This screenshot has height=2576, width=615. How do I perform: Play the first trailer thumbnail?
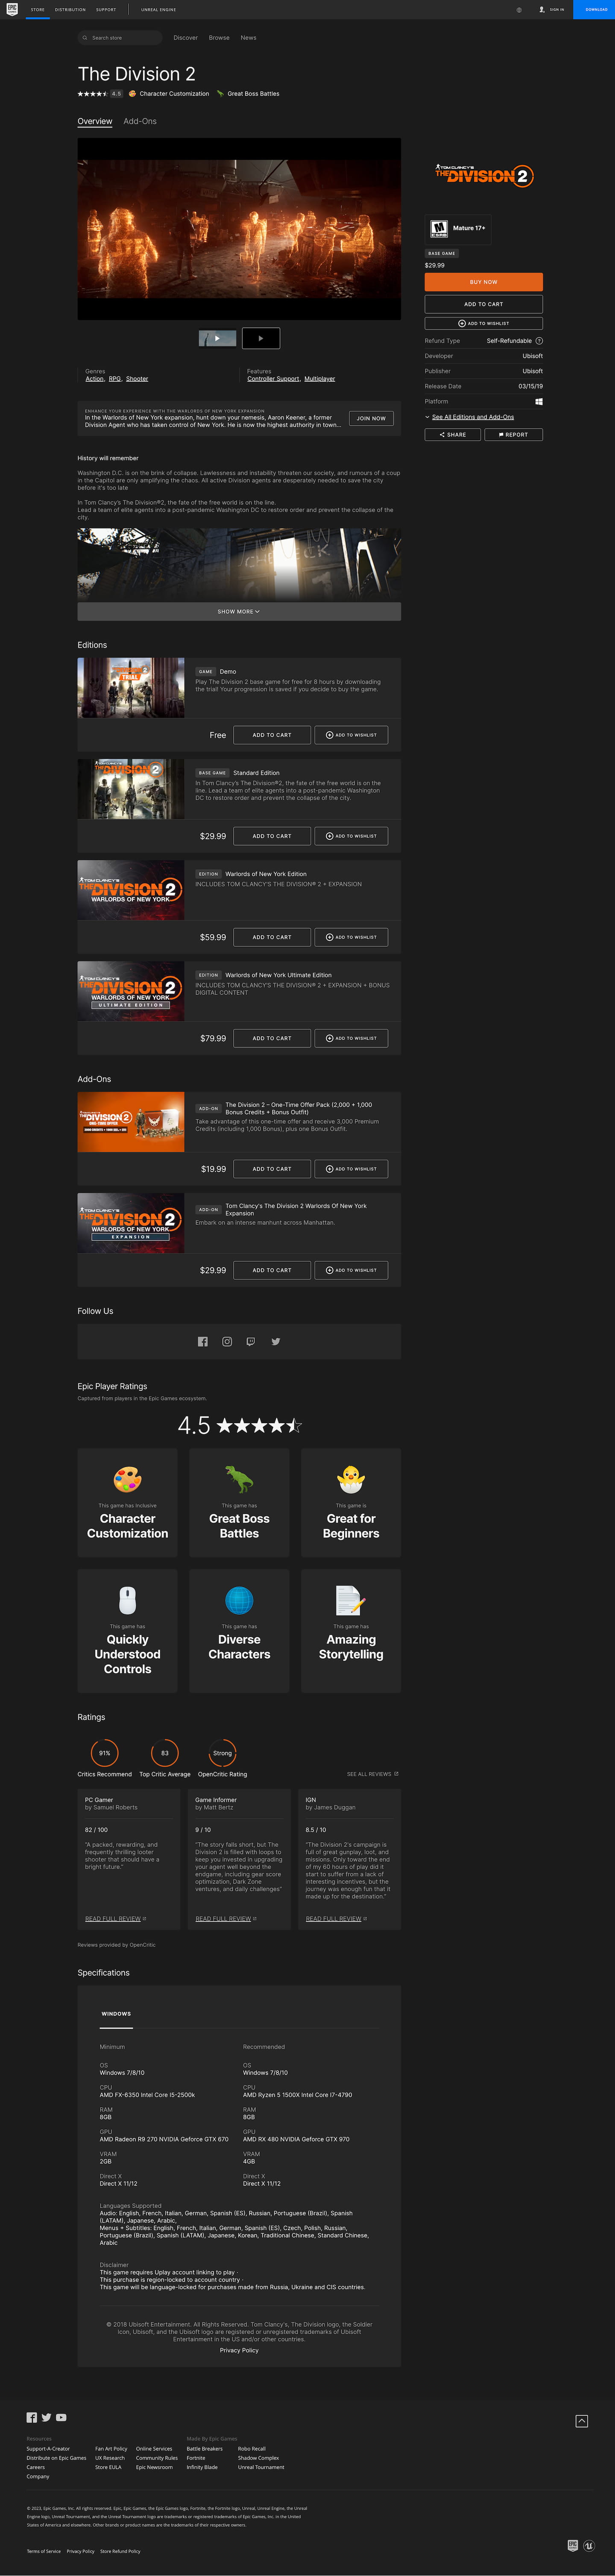point(218,338)
